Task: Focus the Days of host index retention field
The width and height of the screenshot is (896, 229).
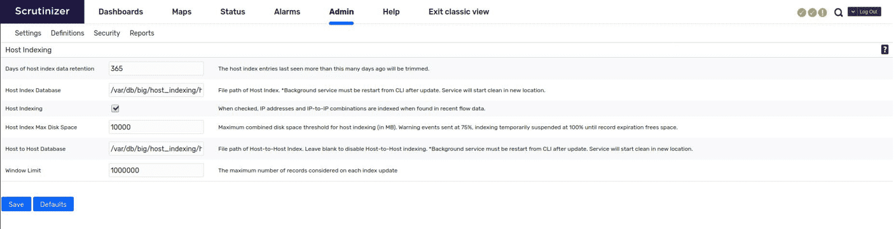Action: (156, 69)
